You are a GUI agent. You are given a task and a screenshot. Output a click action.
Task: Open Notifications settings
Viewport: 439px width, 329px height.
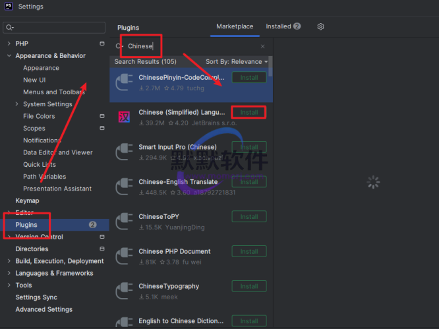tap(42, 140)
